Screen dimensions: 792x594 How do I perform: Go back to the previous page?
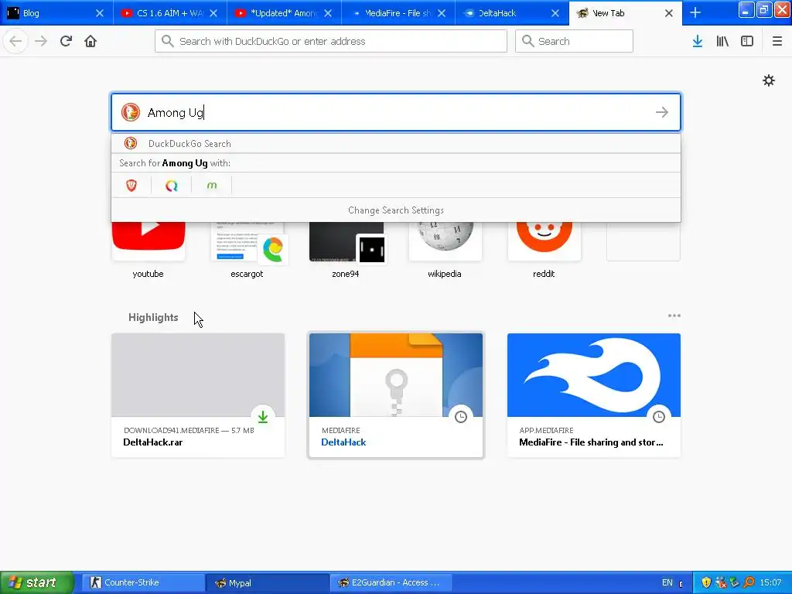click(15, 41)
